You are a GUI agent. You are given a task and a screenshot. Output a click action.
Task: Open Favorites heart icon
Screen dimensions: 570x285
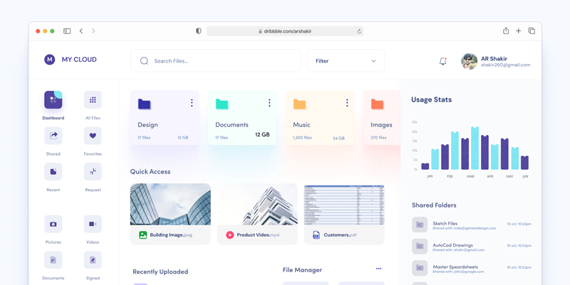tap(93, 136)
